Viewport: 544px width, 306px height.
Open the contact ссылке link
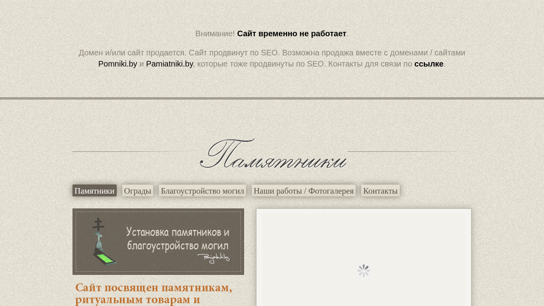pyautogui.click(x=429, y=64)
